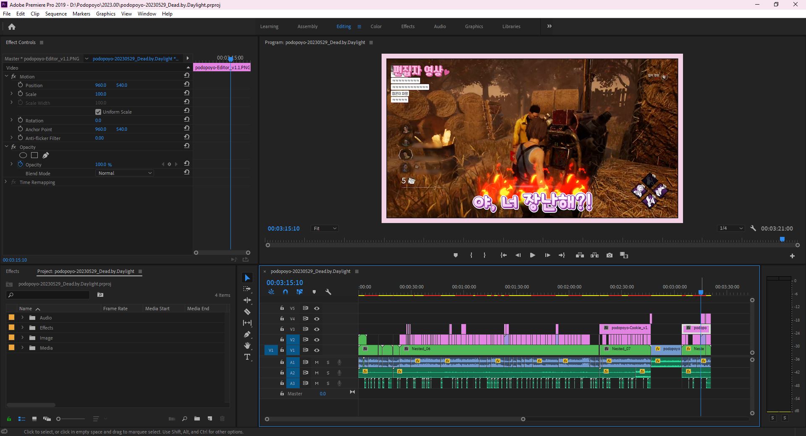806x436 pixels.
Task: Play the program monitor
Action: [532, 255]
